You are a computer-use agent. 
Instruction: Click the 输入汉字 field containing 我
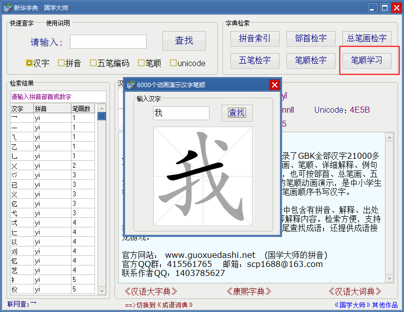181,113
